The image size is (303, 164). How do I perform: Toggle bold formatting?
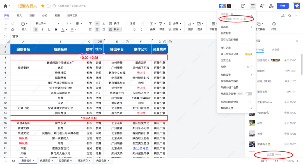coord(36,29)
